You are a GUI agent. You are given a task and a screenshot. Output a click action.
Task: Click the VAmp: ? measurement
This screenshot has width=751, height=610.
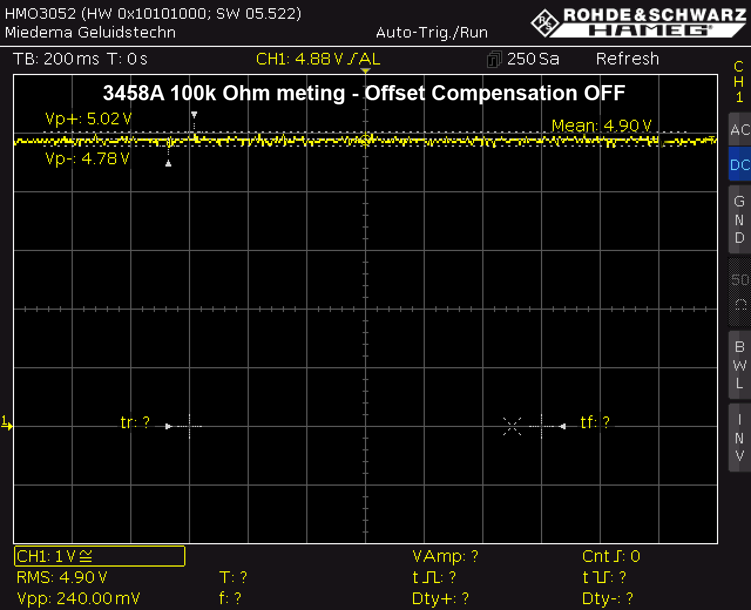coord(445,557)
